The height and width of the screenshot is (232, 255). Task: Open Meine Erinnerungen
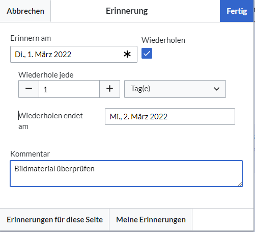tap(151, 220)
